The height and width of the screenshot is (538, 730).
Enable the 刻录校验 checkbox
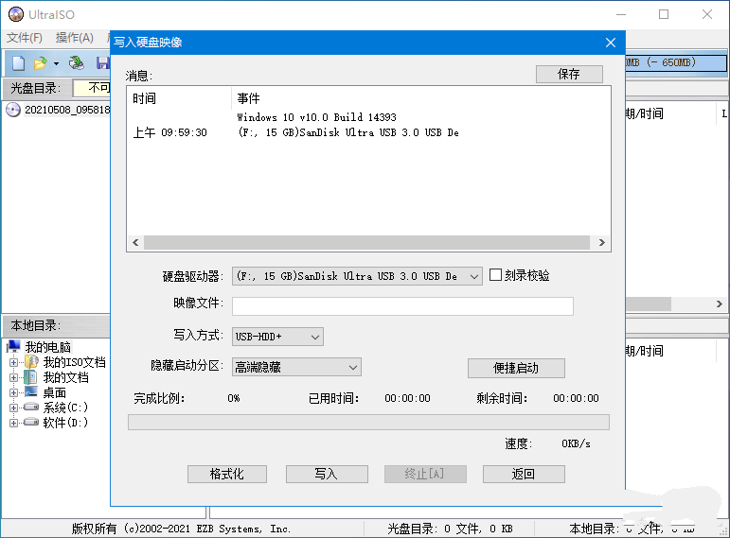[x=495, y=276]
